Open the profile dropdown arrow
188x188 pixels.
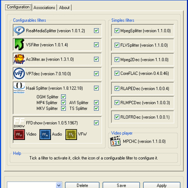pos(58,185)
